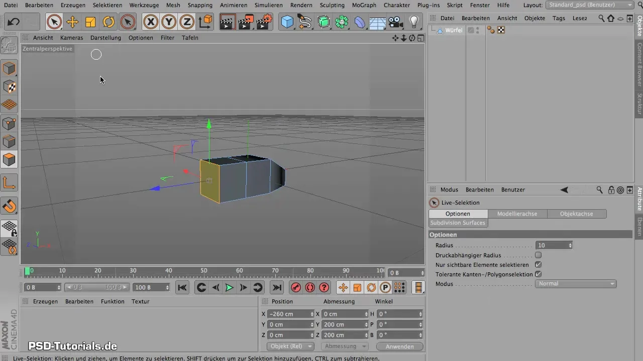Select the Rotate tool icon
The image size is (643, 361).
tap(109, 22)
